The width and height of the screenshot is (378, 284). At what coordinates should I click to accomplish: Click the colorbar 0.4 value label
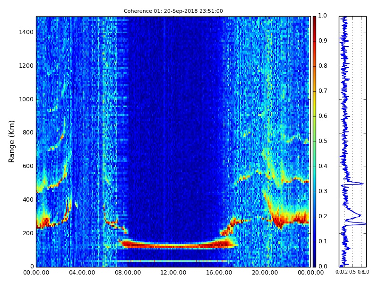click(323, 166)
